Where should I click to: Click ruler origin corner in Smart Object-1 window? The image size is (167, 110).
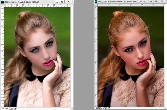point(96,5)
